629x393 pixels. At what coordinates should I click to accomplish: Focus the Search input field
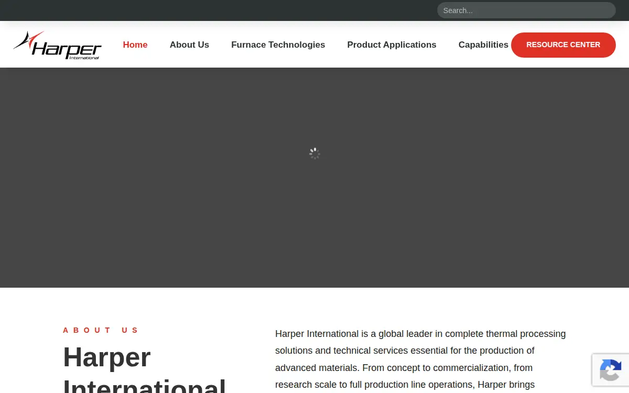click(x=526, y=10)
